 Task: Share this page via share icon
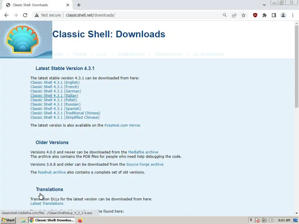click(x=234, y=15)
